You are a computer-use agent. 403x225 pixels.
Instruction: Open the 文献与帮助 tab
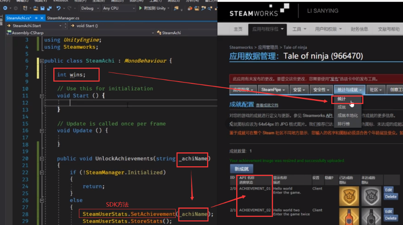(x=389, y=29)
